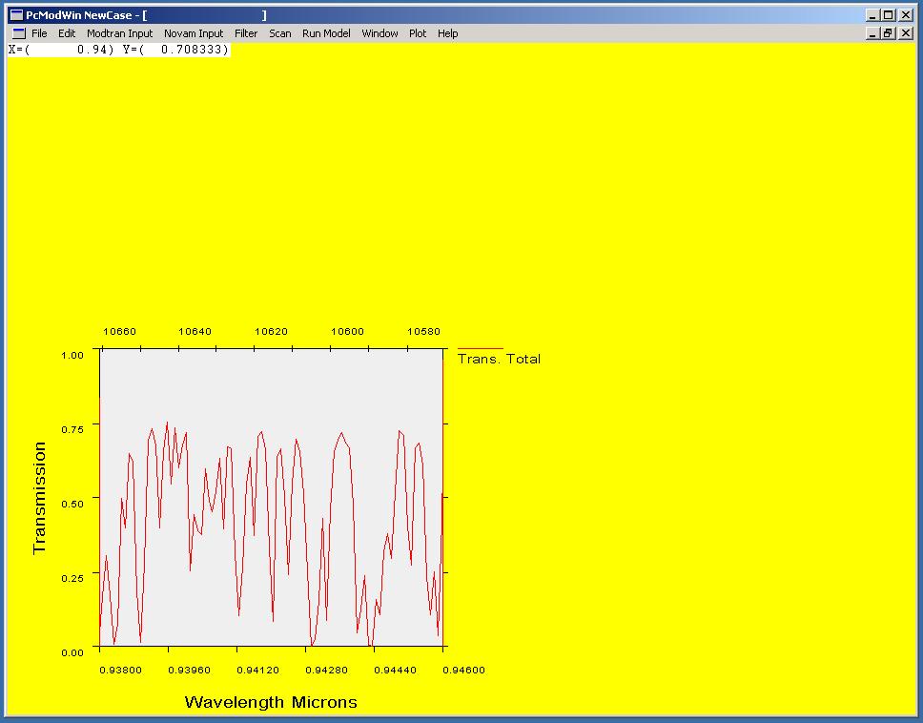This screenshot has height=723, width=923.
Task: Click the 10660 wavenumber tick label
Action: pyautogui.click(x=119, y=332)
